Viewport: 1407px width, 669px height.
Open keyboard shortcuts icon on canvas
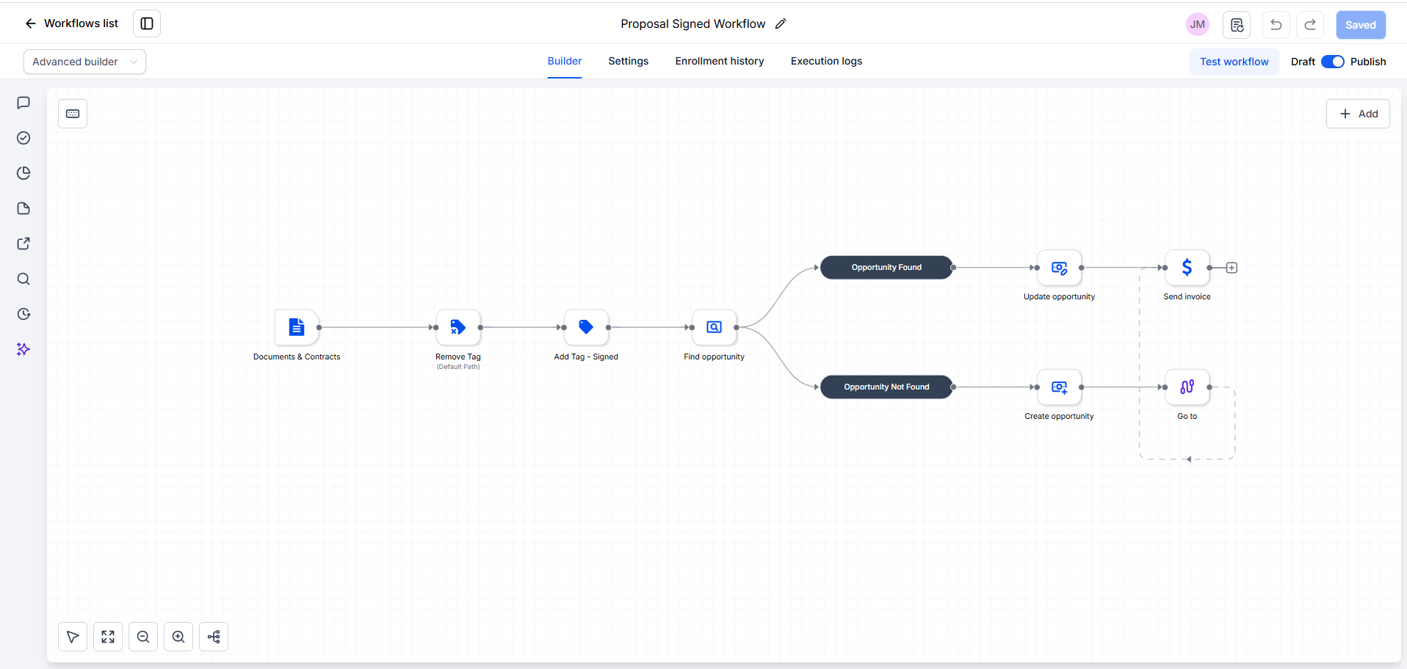(73, 114)
